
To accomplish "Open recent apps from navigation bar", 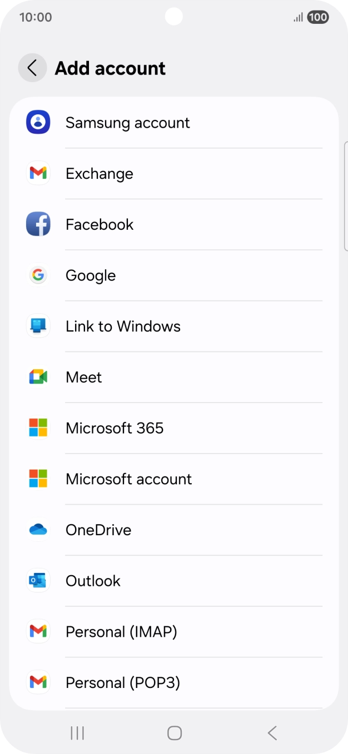I will [x=77, y=733].
